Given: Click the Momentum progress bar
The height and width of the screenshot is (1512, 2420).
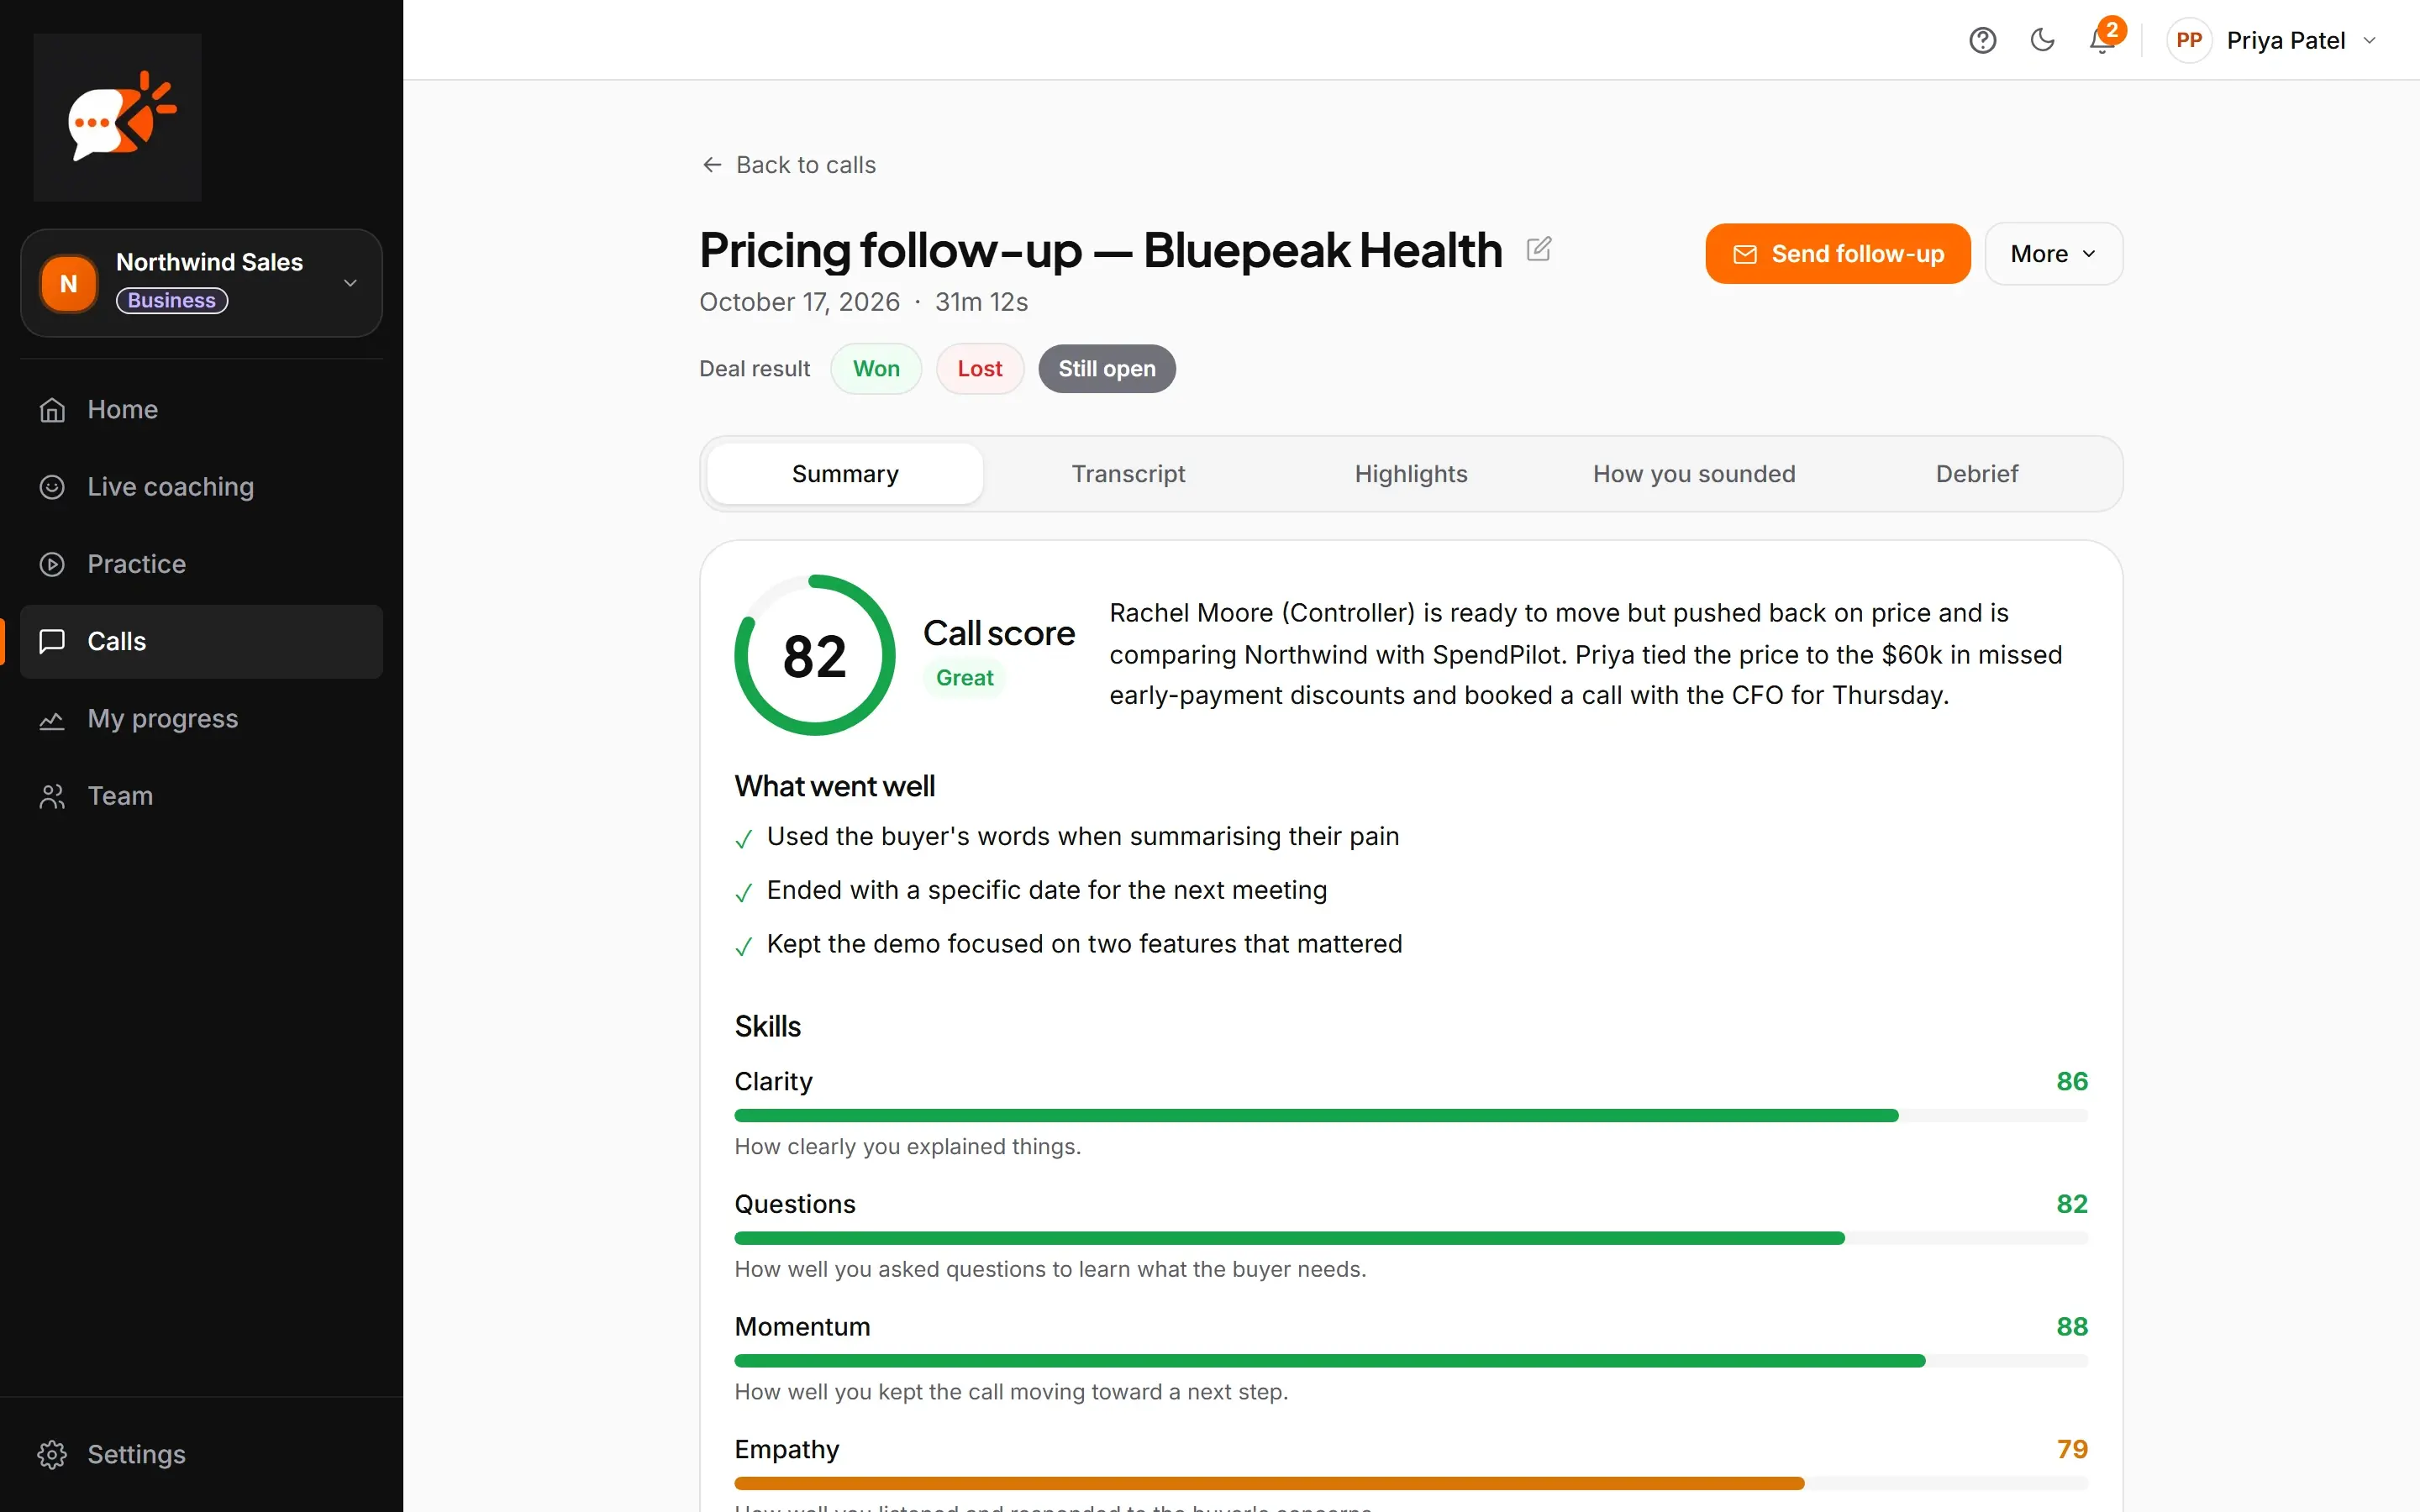Looking at the screenshot, I should 1411,1361.
